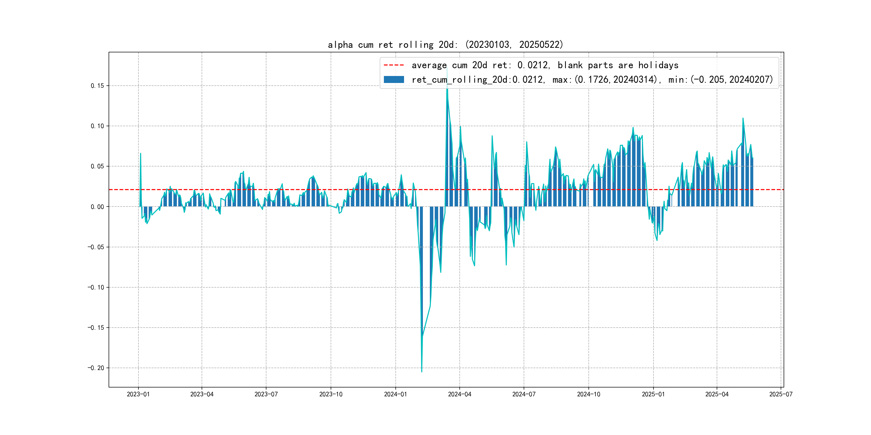Click the 2023-10 x-axis tick label
The height and width of the screenshot is (435, 871).
point(331,394)
